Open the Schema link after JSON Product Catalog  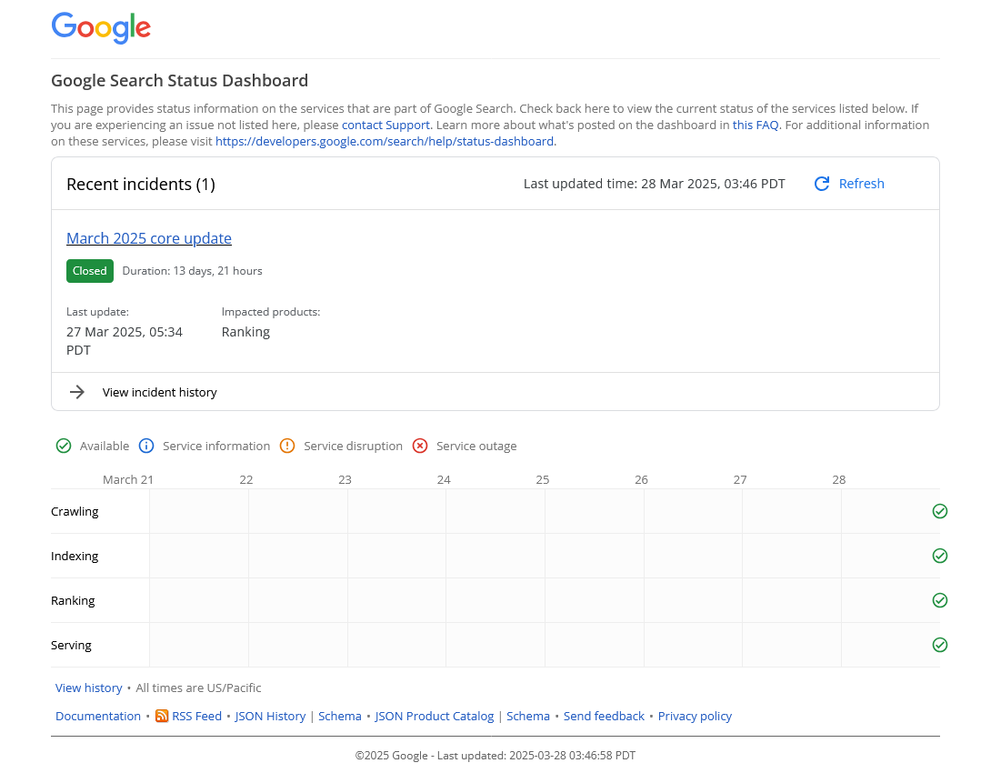tap(528, 716)
